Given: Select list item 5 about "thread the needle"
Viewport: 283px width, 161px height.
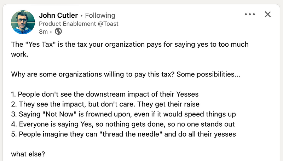Looking at the screenshot, I should click(123, 134).
